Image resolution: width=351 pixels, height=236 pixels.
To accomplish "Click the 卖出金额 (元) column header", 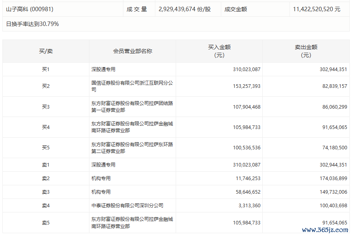I will point(306,51).
